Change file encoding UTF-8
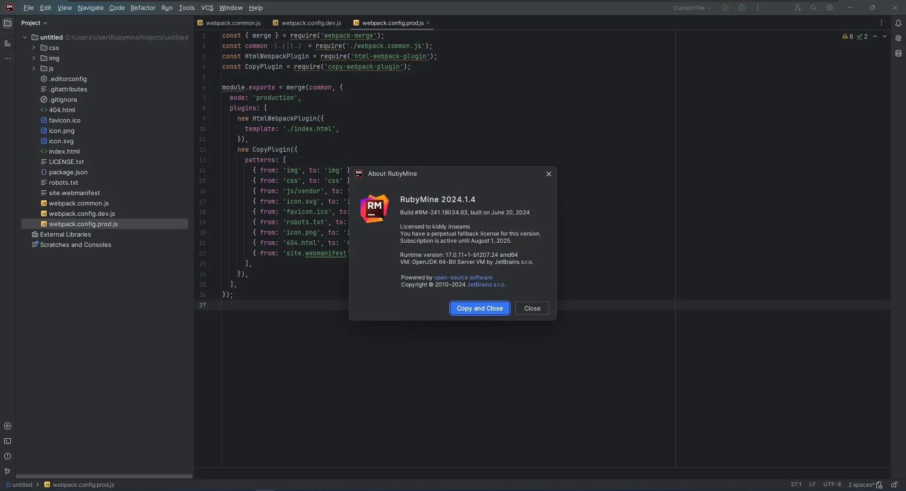The image size is (906, 491). click(832, 484)
